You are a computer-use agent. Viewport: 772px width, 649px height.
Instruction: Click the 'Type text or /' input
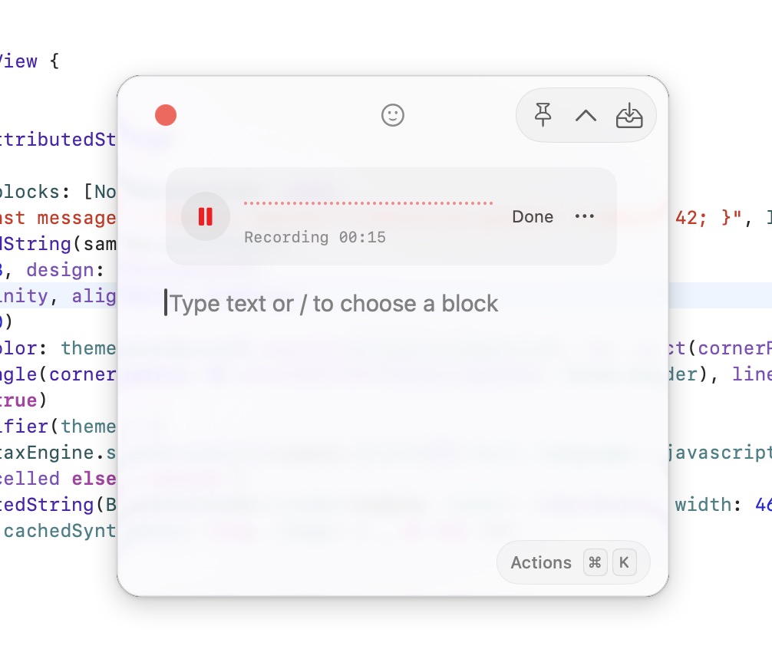point(333,304)
